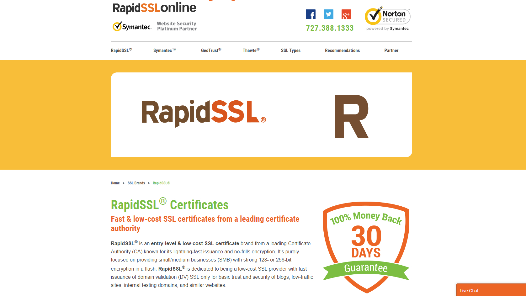Open the RapidSSL navigation menu
This screenshot has width=526, height=296.
tap(121, 50)
